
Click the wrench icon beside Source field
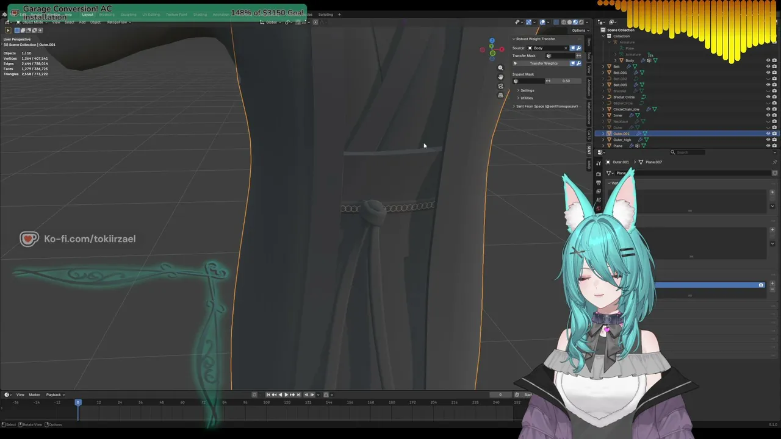[578, 48]
